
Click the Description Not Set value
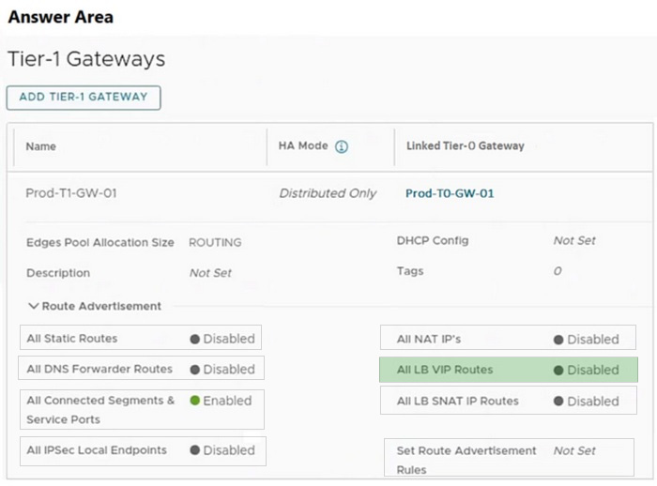coord(210,273)
